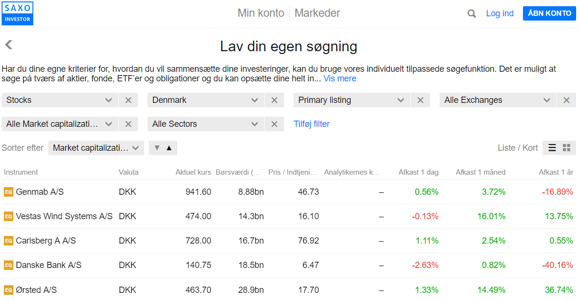
Task: Open the search magnifier icon
Action: click(472, 13)
